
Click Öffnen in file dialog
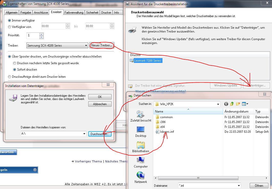pyautogui.click(x=259, y=185)
